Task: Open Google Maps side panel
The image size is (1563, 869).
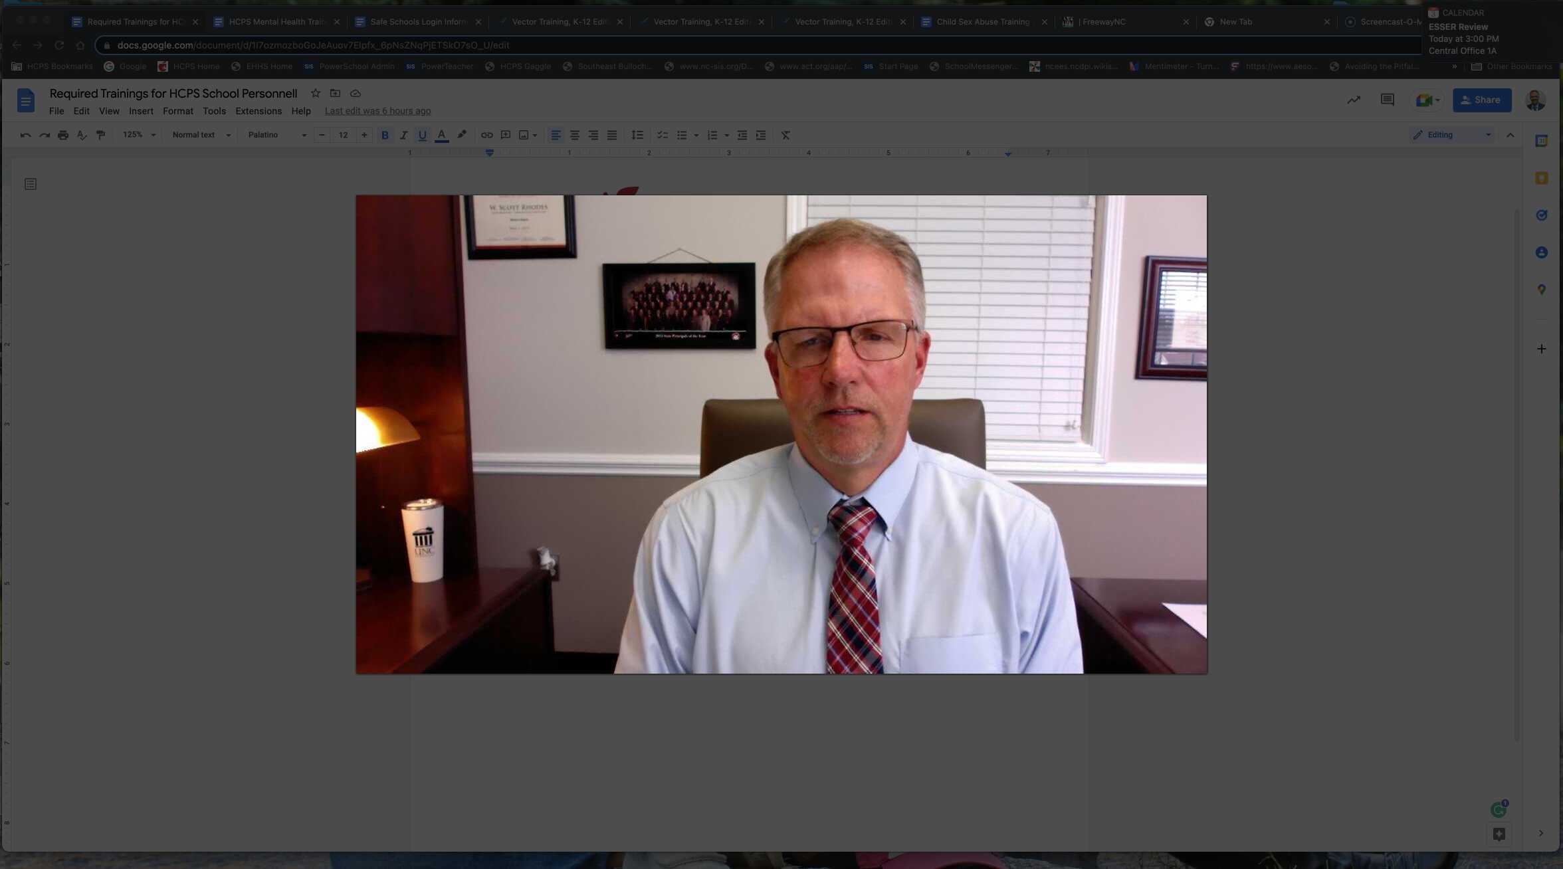Action: 1542,290
